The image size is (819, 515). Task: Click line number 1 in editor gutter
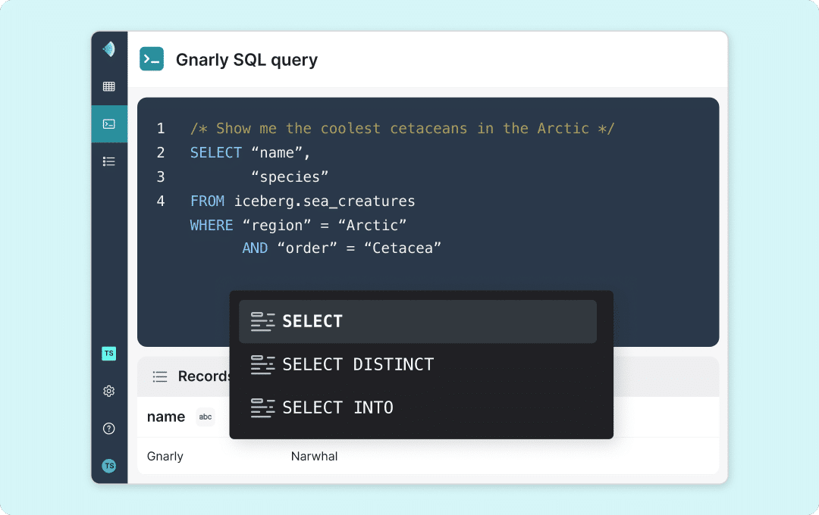tap(161, 128)
